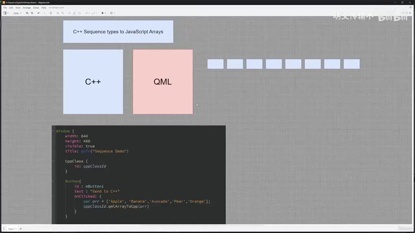Click the height: 480 line in code
Screen dimensions: 415x233
click(x=77, y=141)
